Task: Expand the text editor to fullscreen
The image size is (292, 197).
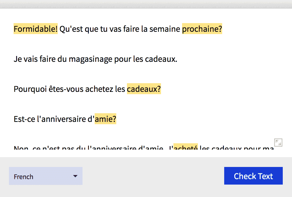Action: [x=278, y=142]
